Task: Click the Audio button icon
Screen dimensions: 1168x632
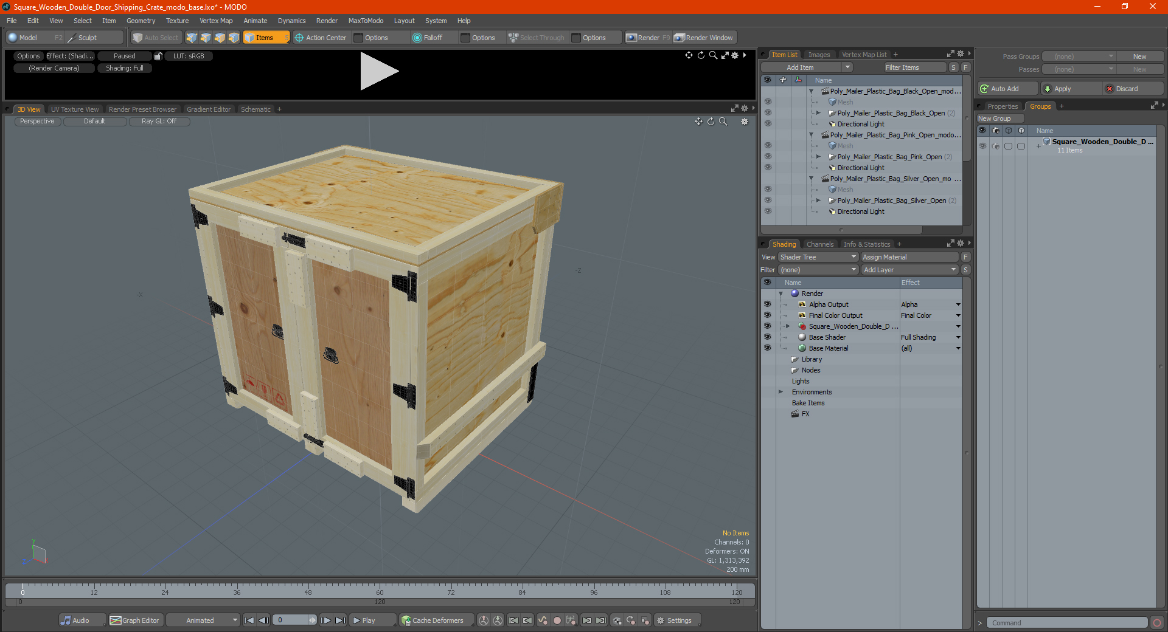Action: pos(66,620)
